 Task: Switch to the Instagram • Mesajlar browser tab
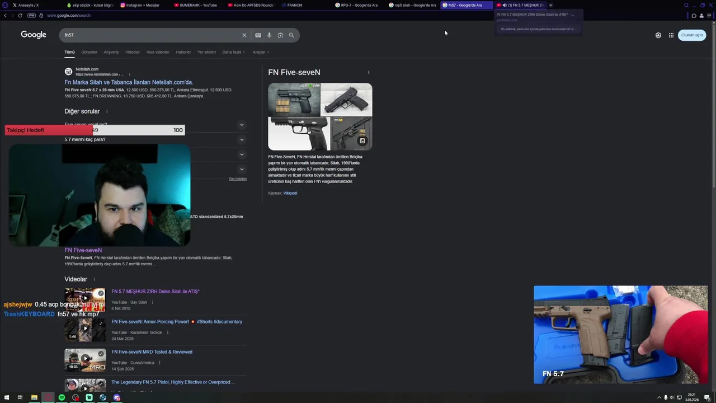point(143,5)
